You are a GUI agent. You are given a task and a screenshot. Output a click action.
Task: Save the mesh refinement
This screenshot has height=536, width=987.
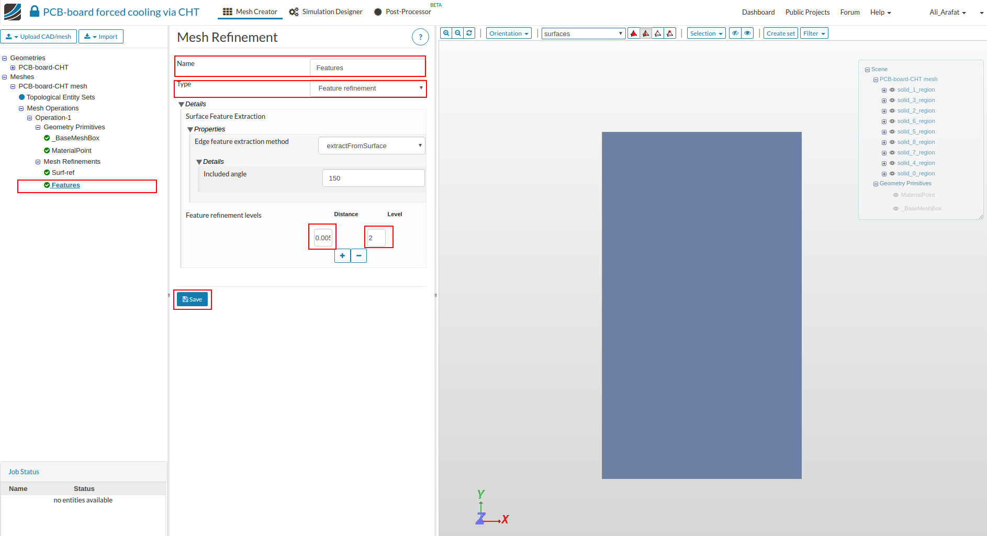pyautogui.click(x=192, y=299)
